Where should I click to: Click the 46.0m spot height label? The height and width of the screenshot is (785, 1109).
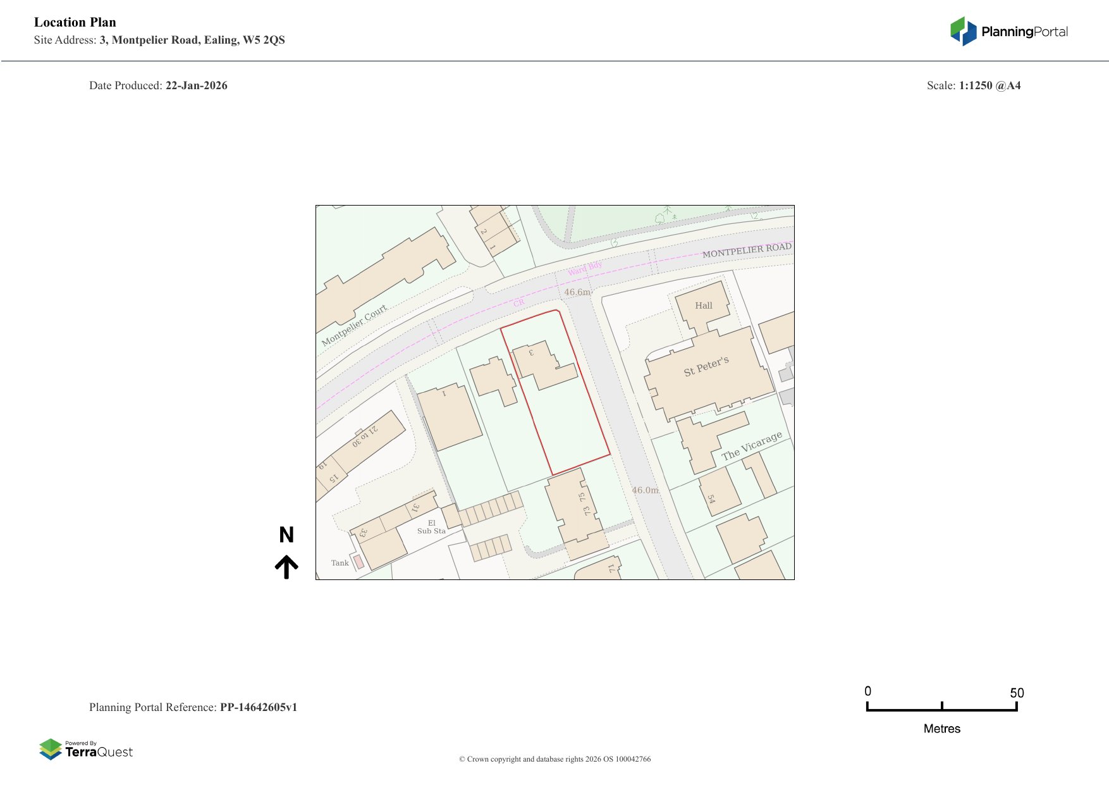tap(645, 490)
